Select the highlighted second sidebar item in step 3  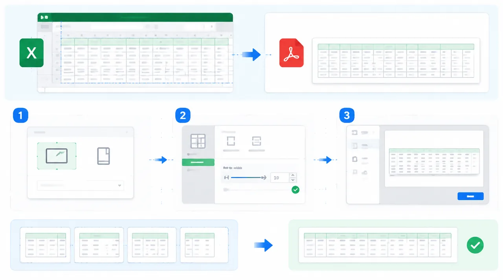pyautogui.click(x=363, y=146)
